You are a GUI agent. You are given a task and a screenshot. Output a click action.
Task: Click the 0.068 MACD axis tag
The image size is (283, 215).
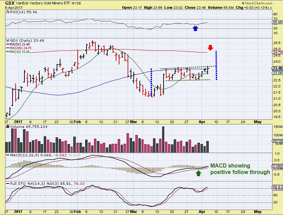(278, 167)
